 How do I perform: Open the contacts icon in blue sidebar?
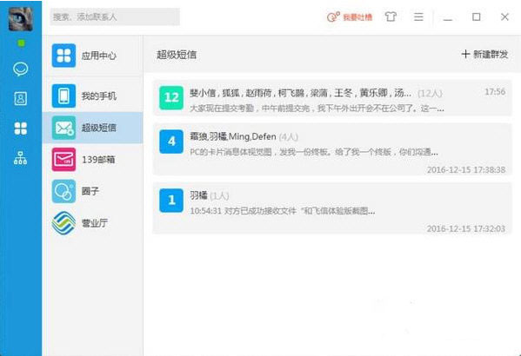click(21, 98)
